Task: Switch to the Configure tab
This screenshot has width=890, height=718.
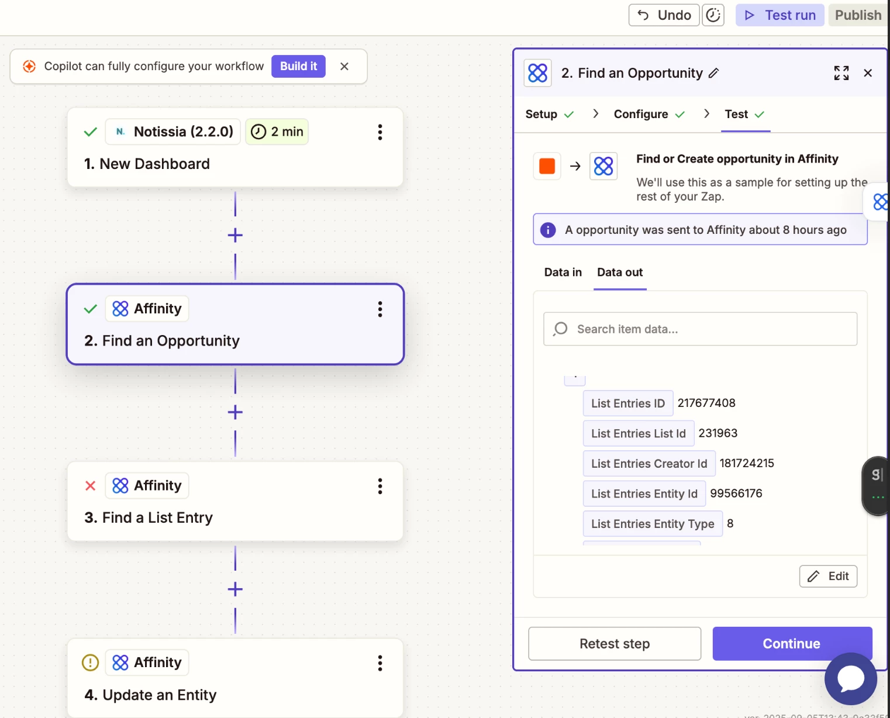Action: click(x=649, y=114)
